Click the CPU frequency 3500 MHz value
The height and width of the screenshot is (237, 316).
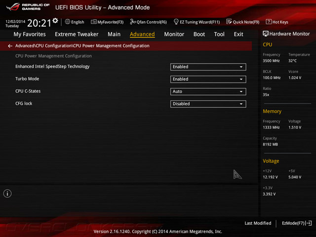tap(271, 61)
